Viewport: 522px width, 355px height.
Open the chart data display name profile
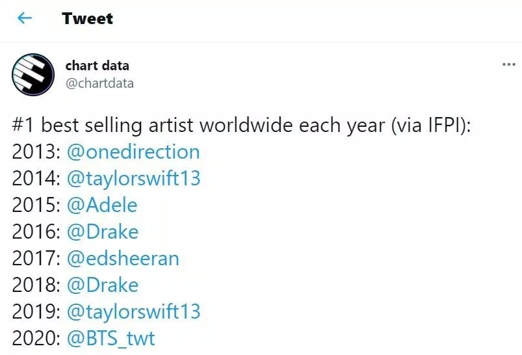[x=98, y=66]
